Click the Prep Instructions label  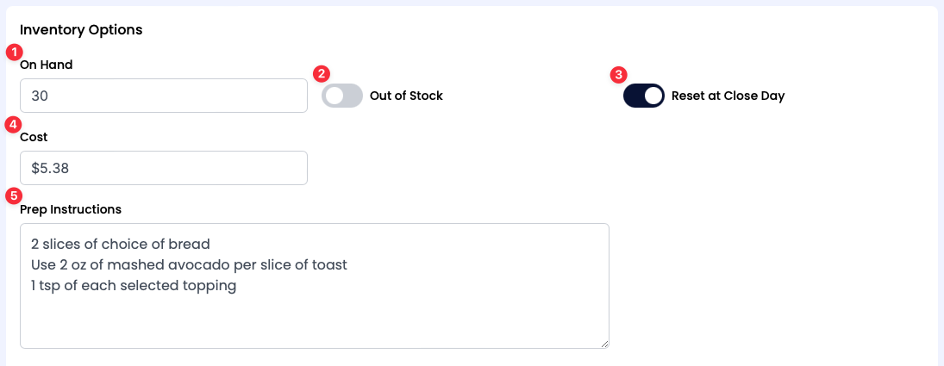pyautogui.click(x=71, y=209)
